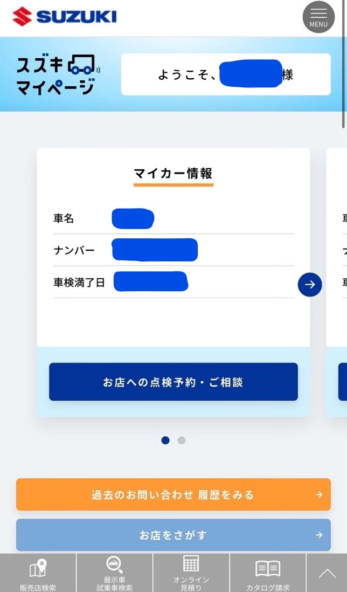The width and height of the screenshot is (347, 592).
Task: Tap the partially visible next car card
Action: pyautogui.click(x=336, y=283)
